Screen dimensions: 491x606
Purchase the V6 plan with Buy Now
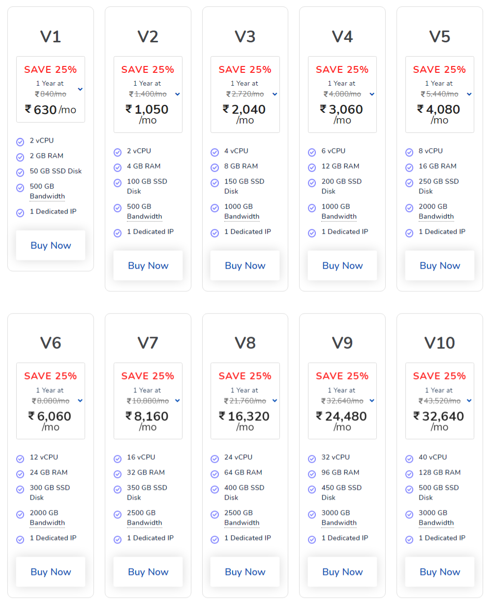coord(51,572)
